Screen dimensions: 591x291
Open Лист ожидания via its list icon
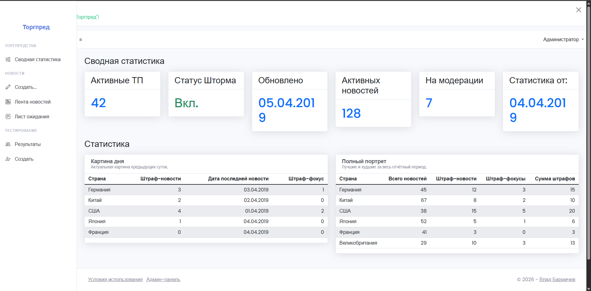[8, 116]
